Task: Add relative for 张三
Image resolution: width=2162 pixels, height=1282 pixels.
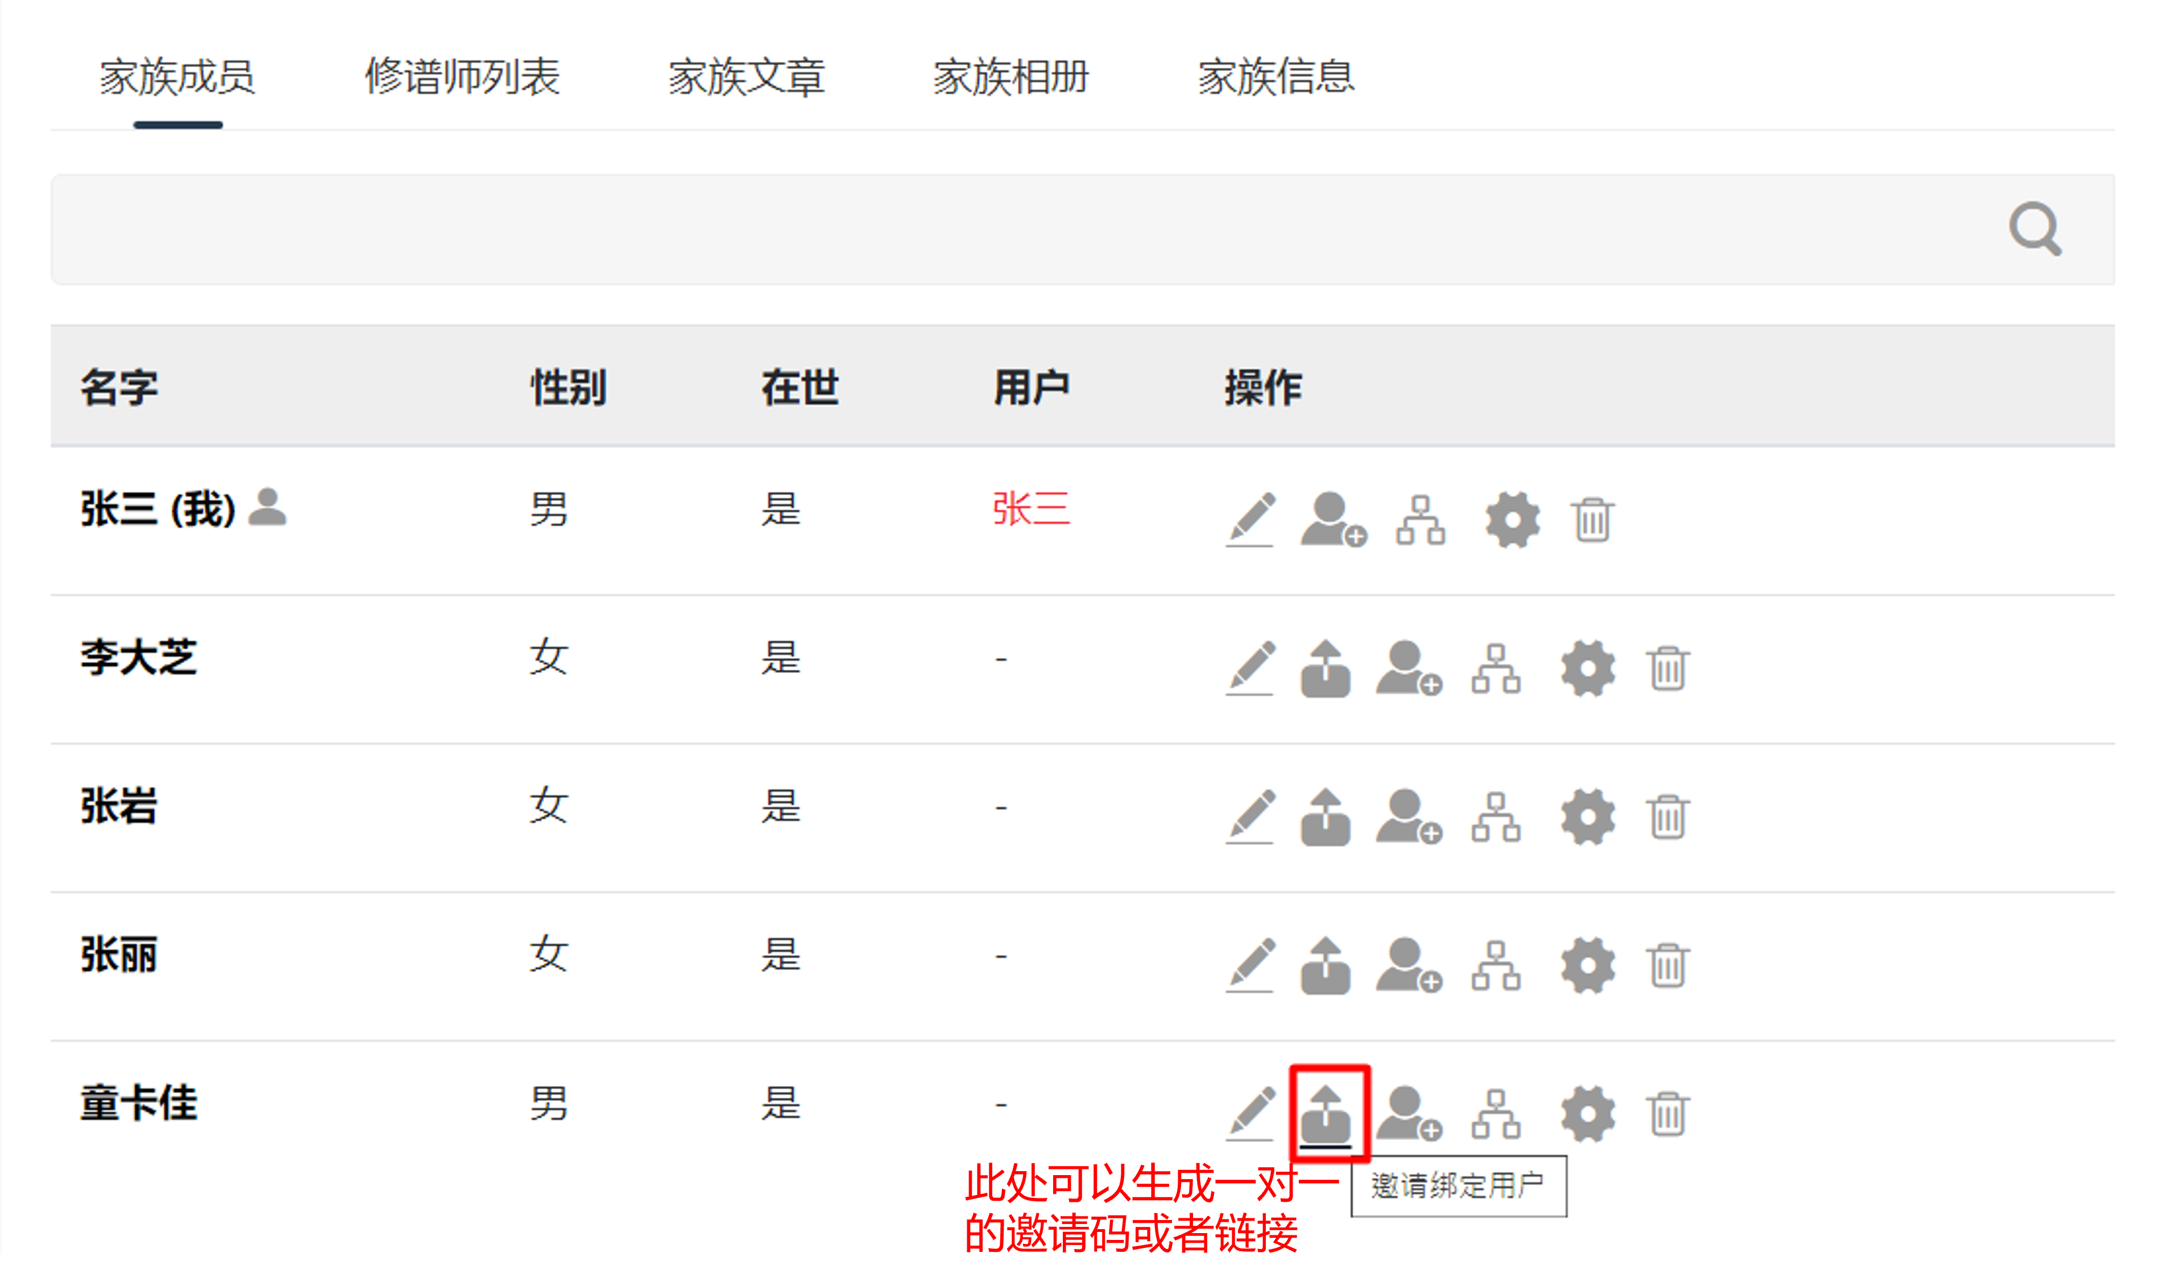Action: (1333, 519)
